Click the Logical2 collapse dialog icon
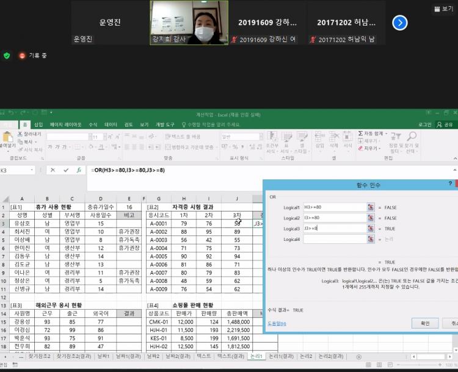Screen dimensions: 458x372 click(x=370, y=218)
